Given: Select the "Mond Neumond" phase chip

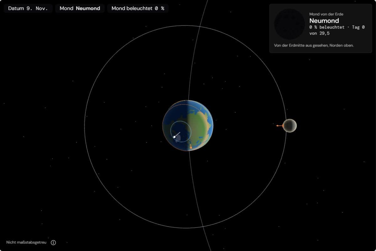Looking at the screenshot, I should (80, 8).
